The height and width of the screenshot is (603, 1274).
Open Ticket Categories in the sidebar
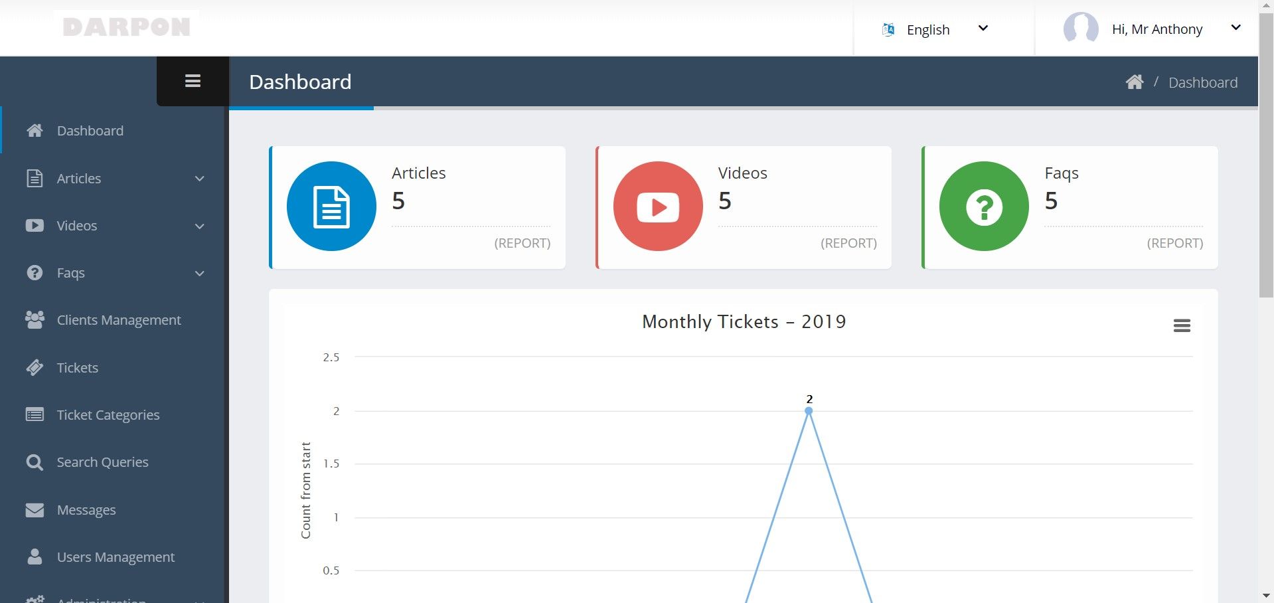(x=108, y=415)
